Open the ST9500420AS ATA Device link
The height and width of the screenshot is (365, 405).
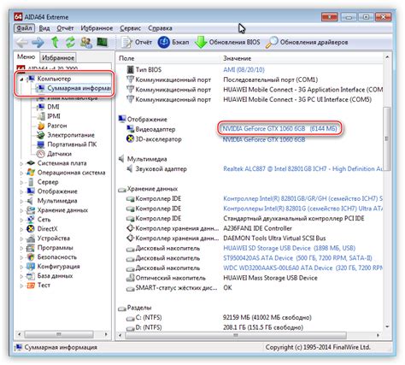coord(297,258)
